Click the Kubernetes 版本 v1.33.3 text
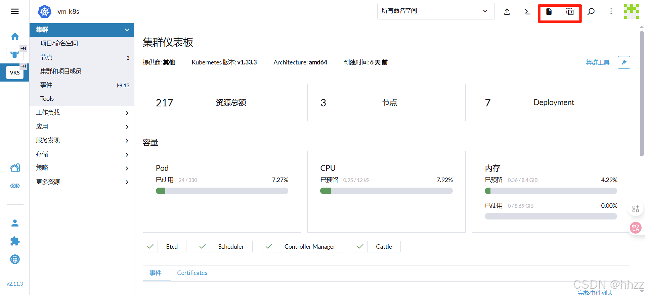Screen dimensions: 645x295 (x=224, y=62)
